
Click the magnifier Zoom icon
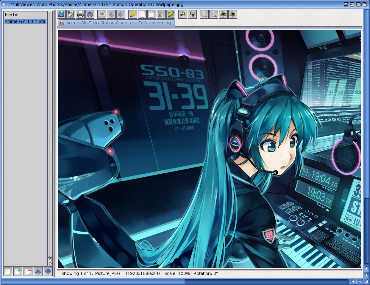204,14
